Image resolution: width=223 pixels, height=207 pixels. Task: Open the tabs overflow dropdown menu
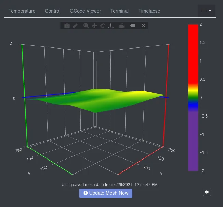coord(206,11)
